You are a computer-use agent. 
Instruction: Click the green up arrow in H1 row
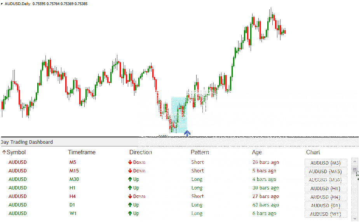[x=130, y=188]
